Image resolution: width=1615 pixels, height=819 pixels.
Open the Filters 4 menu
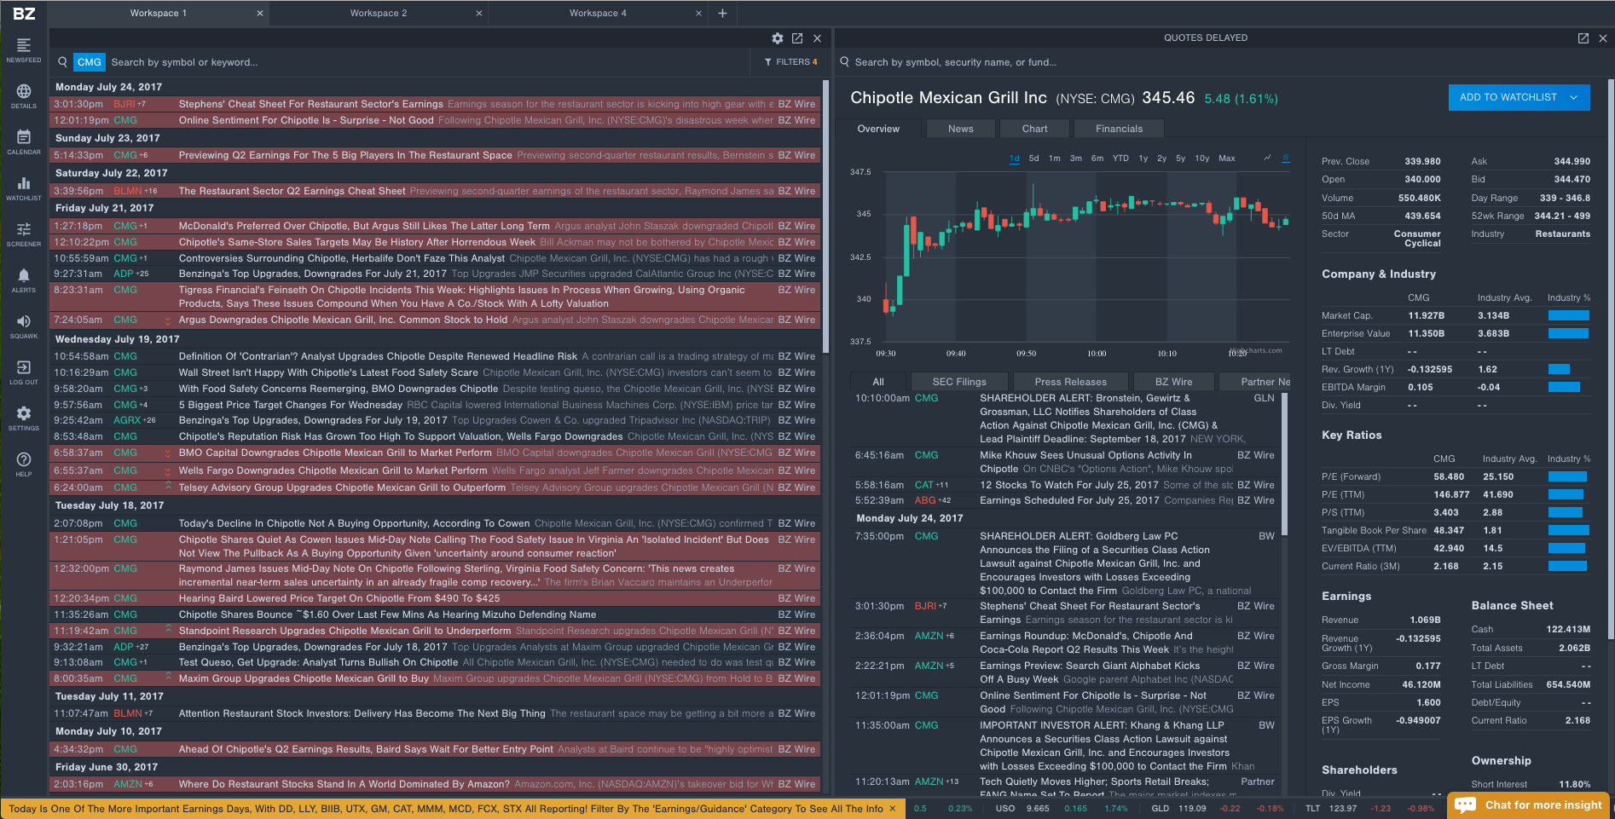[x=790, y=62]
